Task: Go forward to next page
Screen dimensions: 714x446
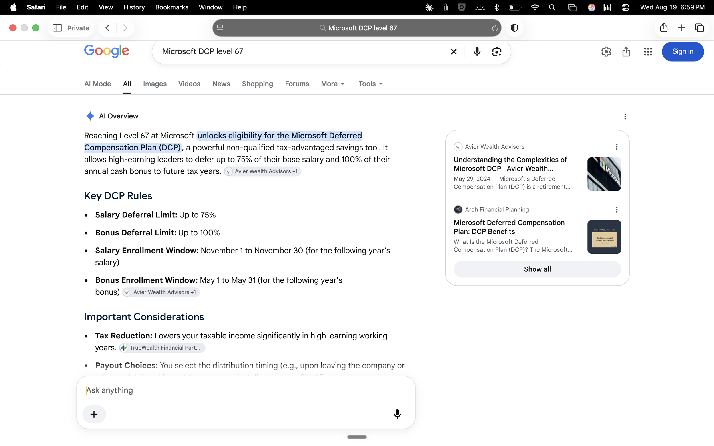Action: [x=125, y=28]
